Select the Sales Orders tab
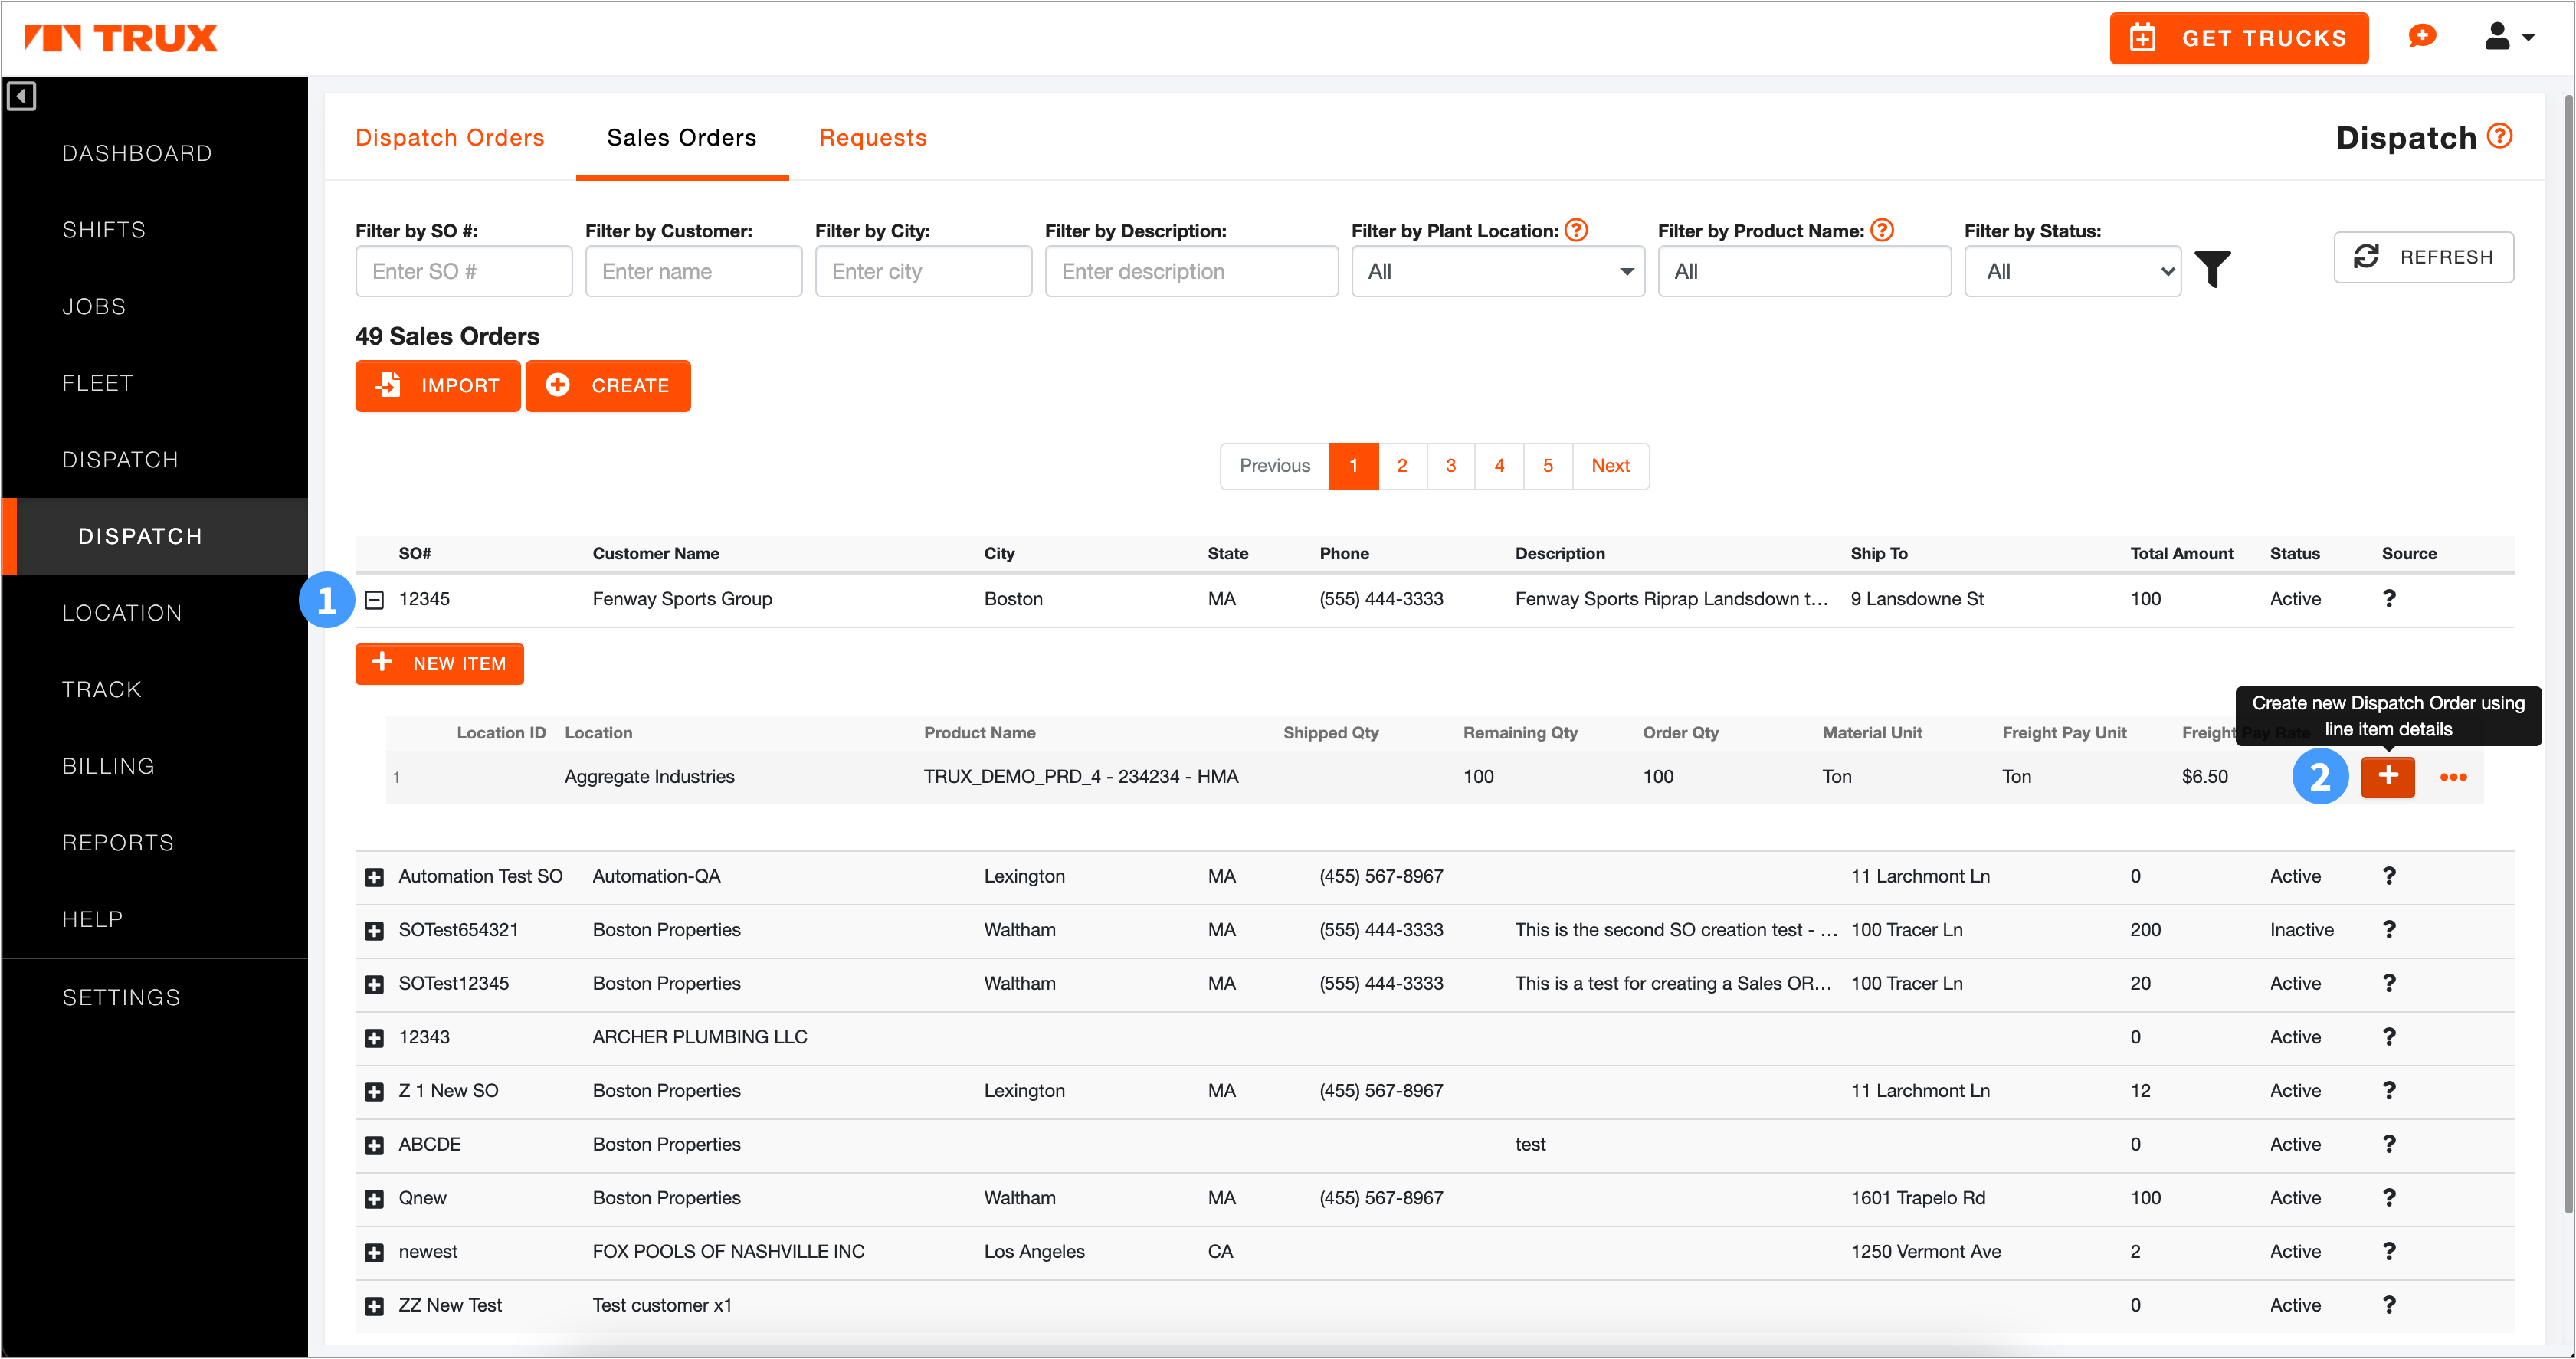This screenshot has width=2576, height=1359. [x=682, y=137]
